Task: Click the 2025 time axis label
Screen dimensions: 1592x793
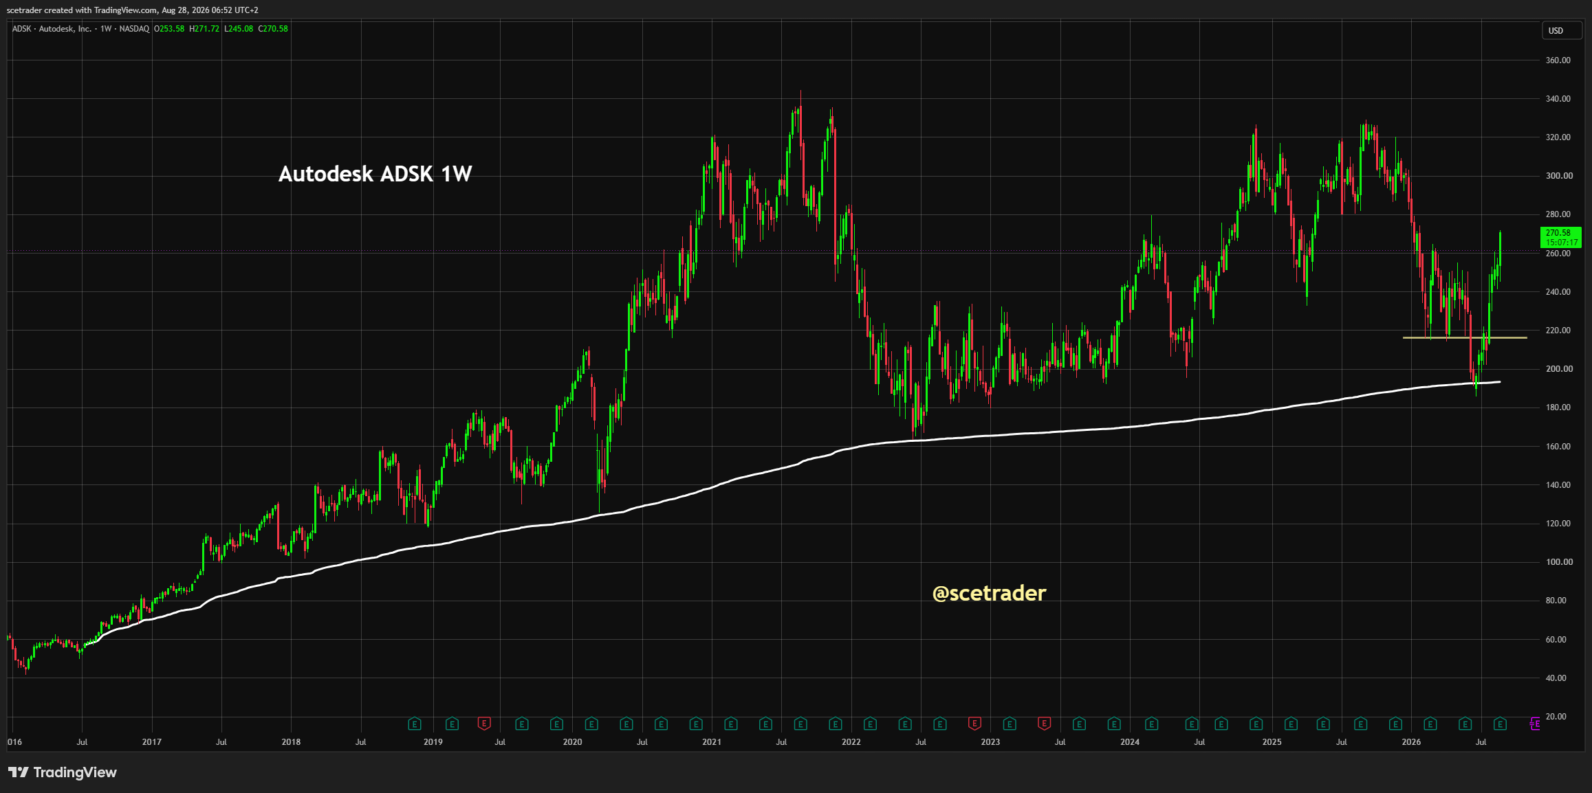Action: (1272, 742)
